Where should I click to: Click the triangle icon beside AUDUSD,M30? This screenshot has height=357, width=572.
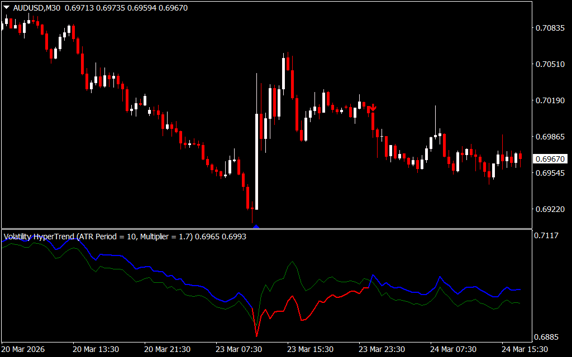(6, 8)
